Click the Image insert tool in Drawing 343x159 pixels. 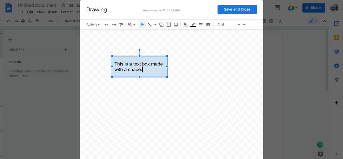[176, 25]
